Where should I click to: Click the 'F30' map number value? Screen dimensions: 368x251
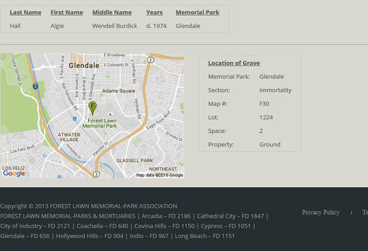point(265,104)
